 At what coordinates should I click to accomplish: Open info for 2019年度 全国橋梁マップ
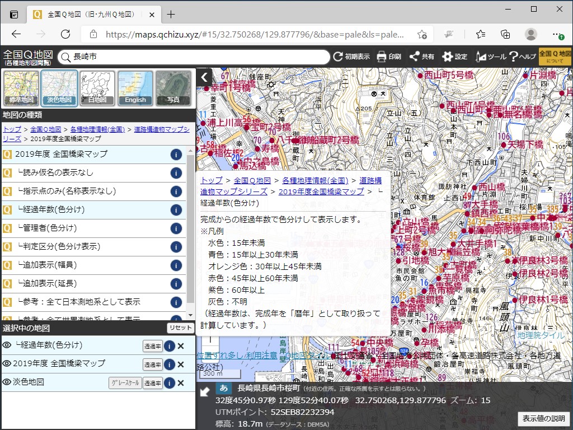point(176,155)
